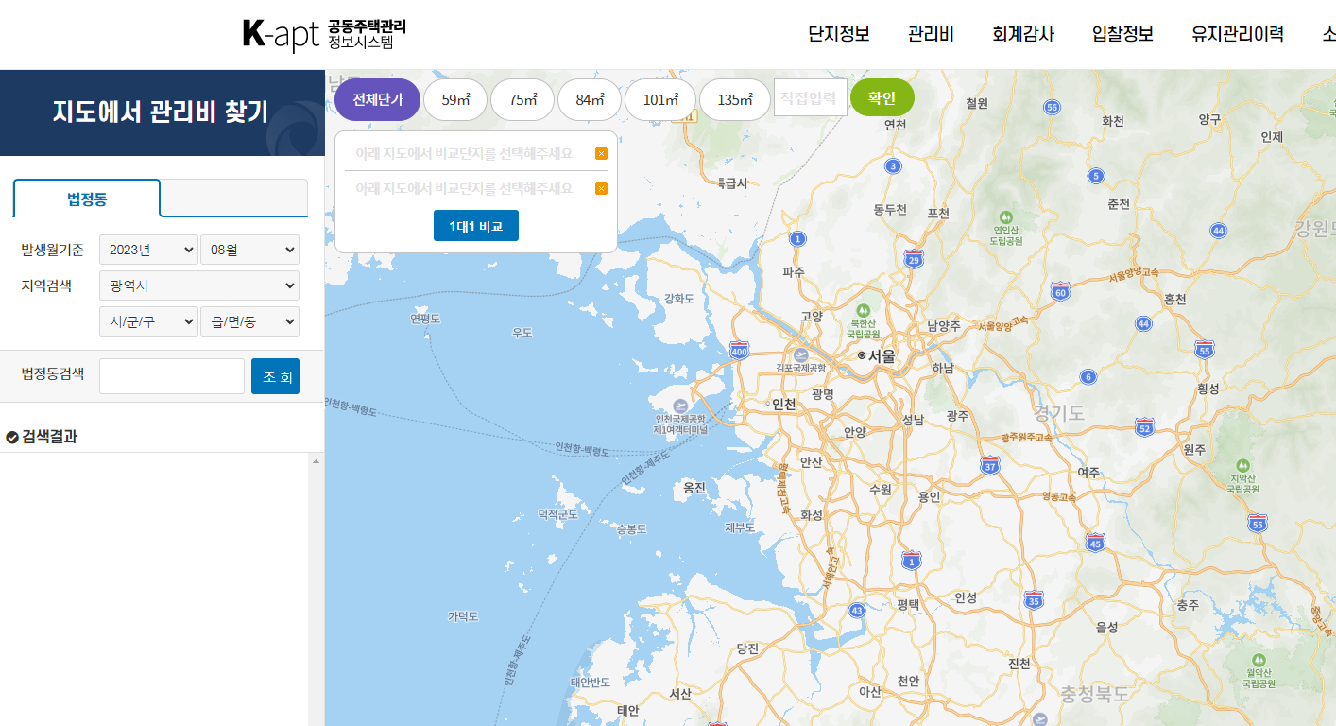
Task: Click the 조회 search button
Action: [275, 376]
